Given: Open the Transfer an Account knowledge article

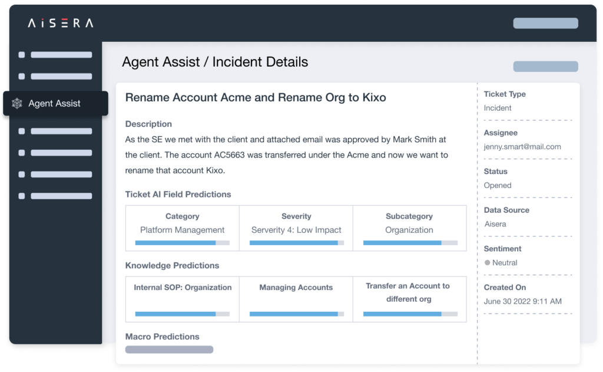Looking at the screenshot, I should [409, 292].
